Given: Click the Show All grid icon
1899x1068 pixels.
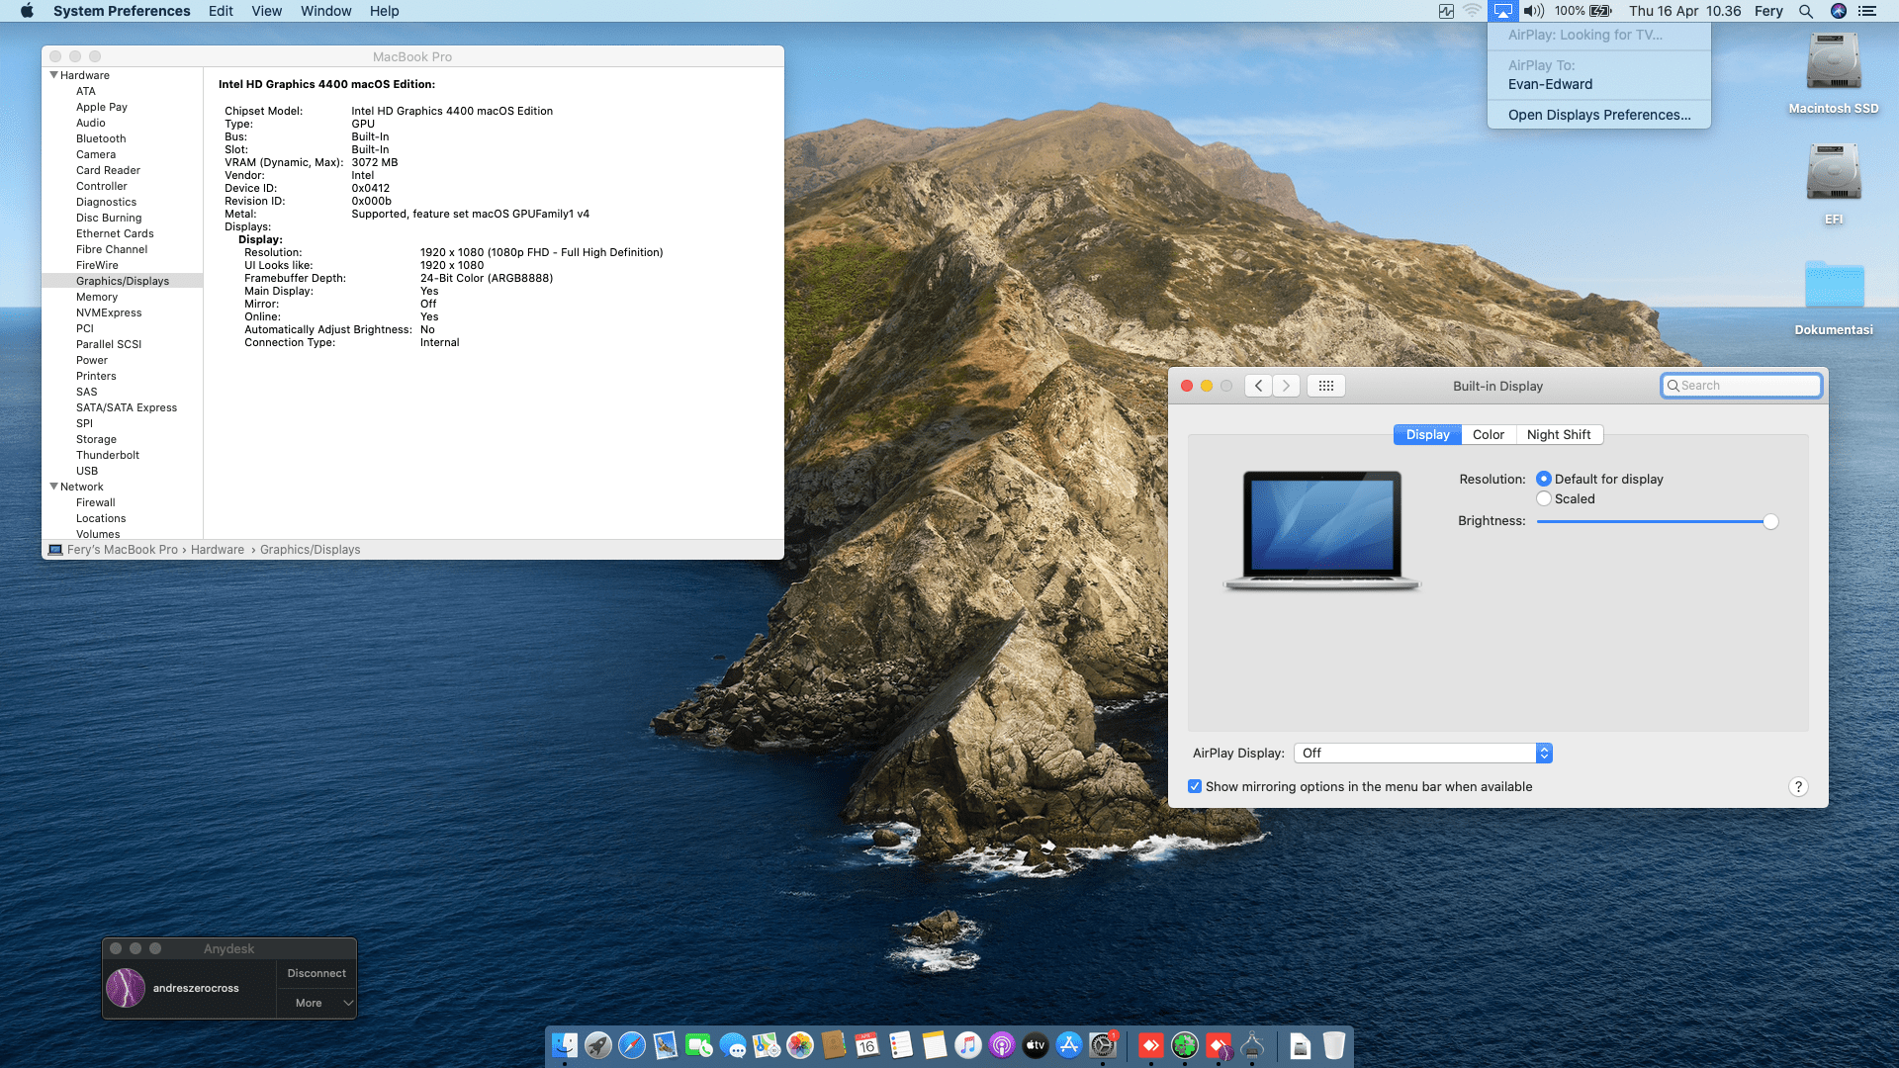Looking at the screenshot, I should tap(1325, 386).
